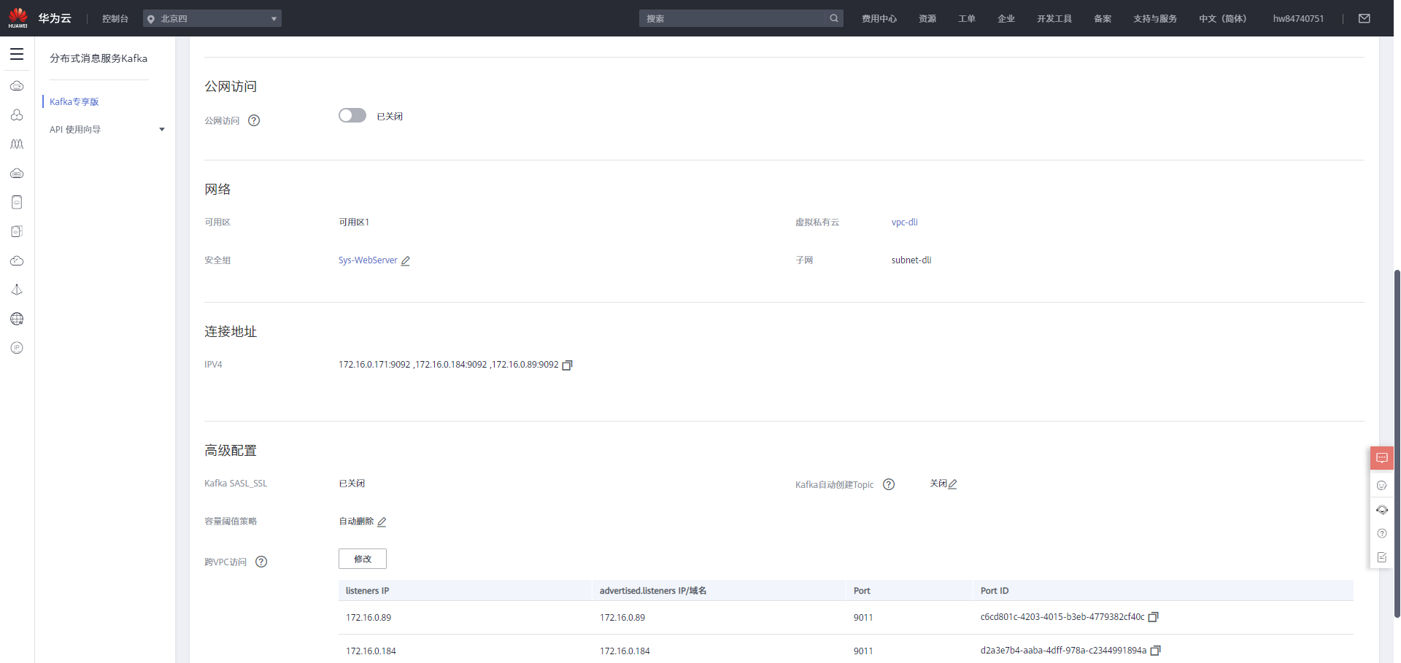Copy Port ID c6cd801c-4203-4015-b3eb-4779382cf40c

(x=1153, y=617)
